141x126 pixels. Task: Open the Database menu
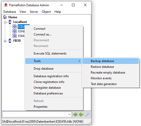tap(10, 12)
